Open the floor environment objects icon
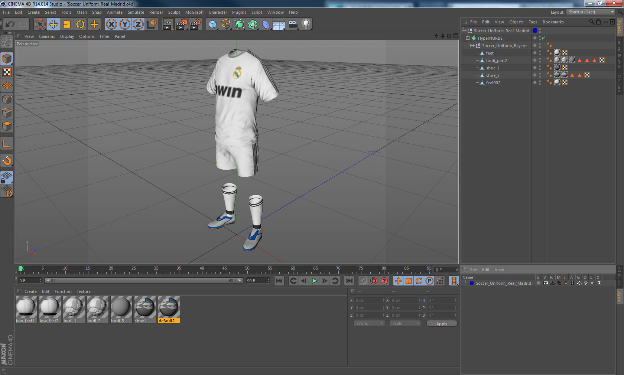Viewport: 624px width, 375px height. 279,25
